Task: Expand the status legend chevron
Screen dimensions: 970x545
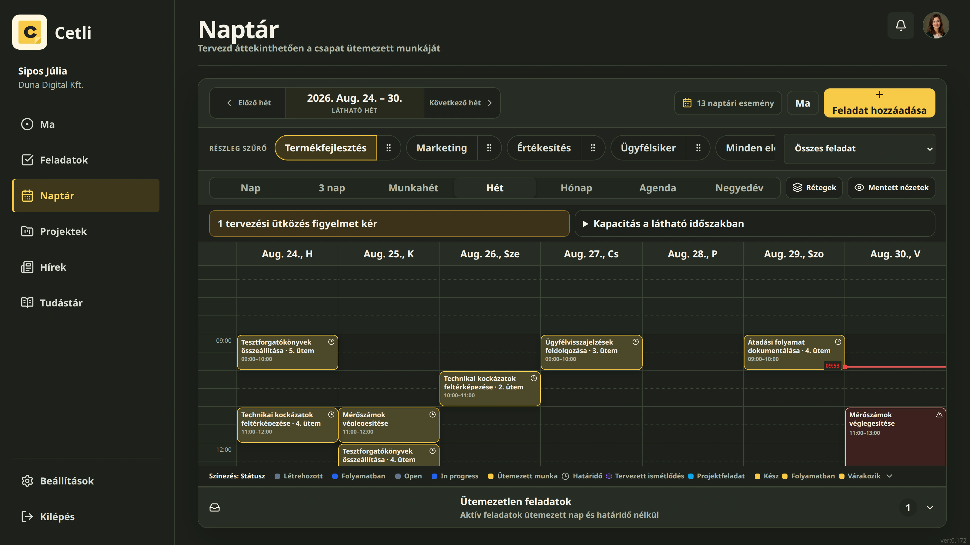Action: (x=889, y=476)
